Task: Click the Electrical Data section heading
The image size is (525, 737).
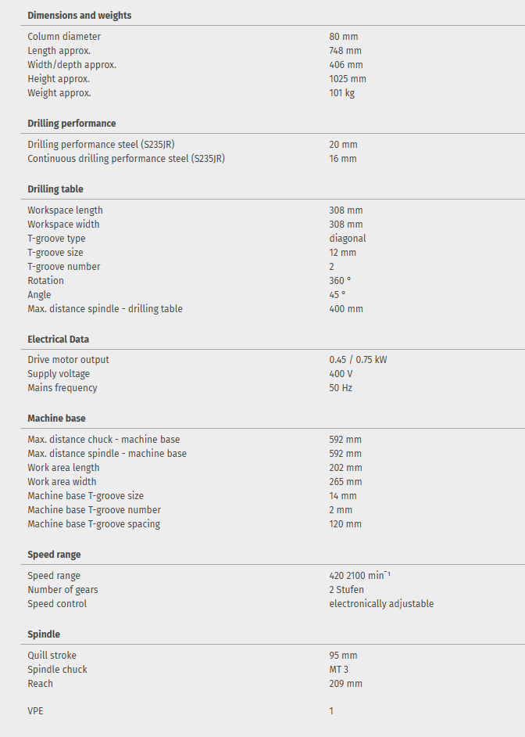Action: click(59, 340)
